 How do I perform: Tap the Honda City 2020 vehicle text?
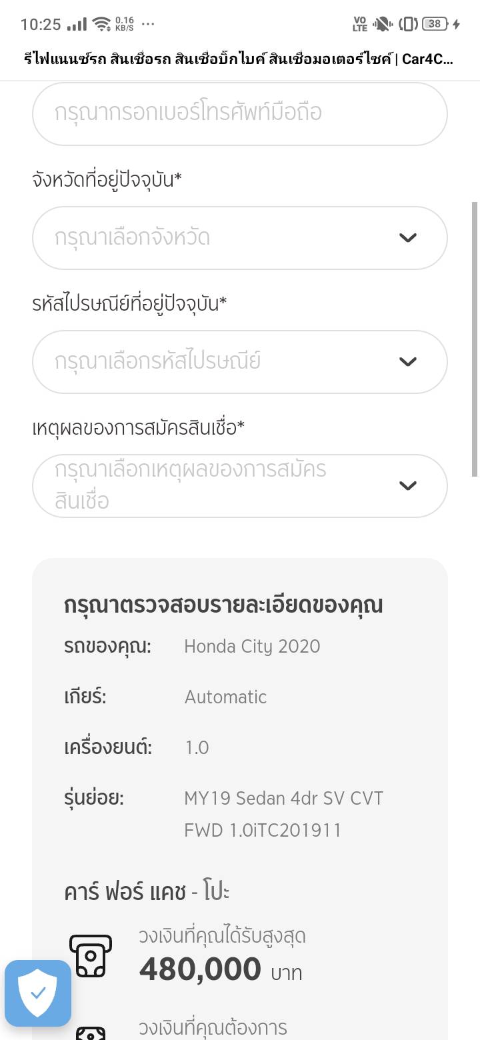click(252, 646)
